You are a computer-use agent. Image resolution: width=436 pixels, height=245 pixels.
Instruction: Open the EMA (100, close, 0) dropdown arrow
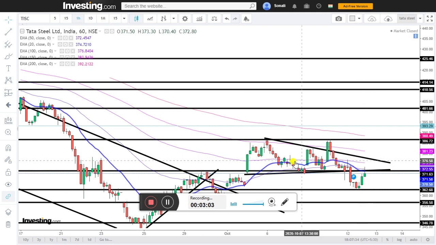click(x=55, y=51)
